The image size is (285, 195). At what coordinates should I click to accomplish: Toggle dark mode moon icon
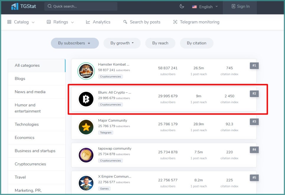click(x=182, y=6)
